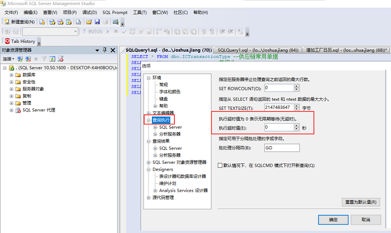Click the SQL Server 代理 agent icon
This screenshot has height=233, width=391.
coord(18,110)
